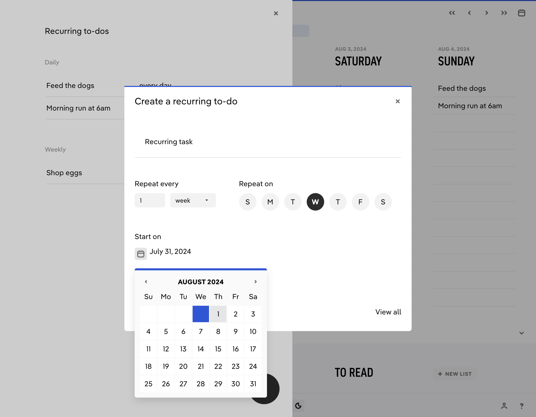The height and width of the screenshot is (417, 536).
Task: Close the Create a recurring to-do dialog
Action: [398, 101]
